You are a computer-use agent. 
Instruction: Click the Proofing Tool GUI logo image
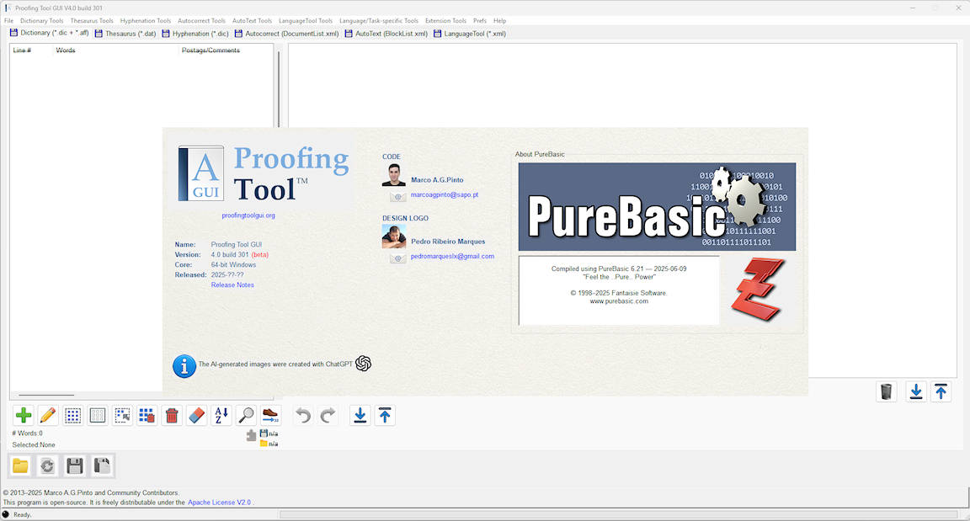tap(264, 173)
